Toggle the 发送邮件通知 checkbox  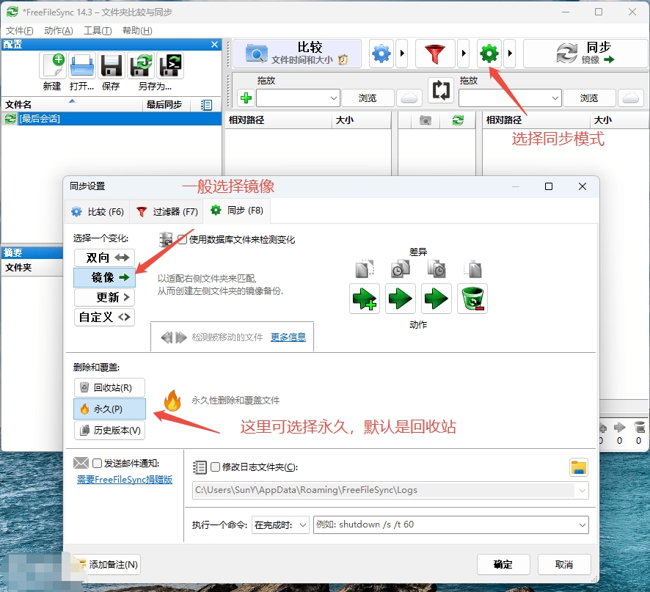pos(98,464)
